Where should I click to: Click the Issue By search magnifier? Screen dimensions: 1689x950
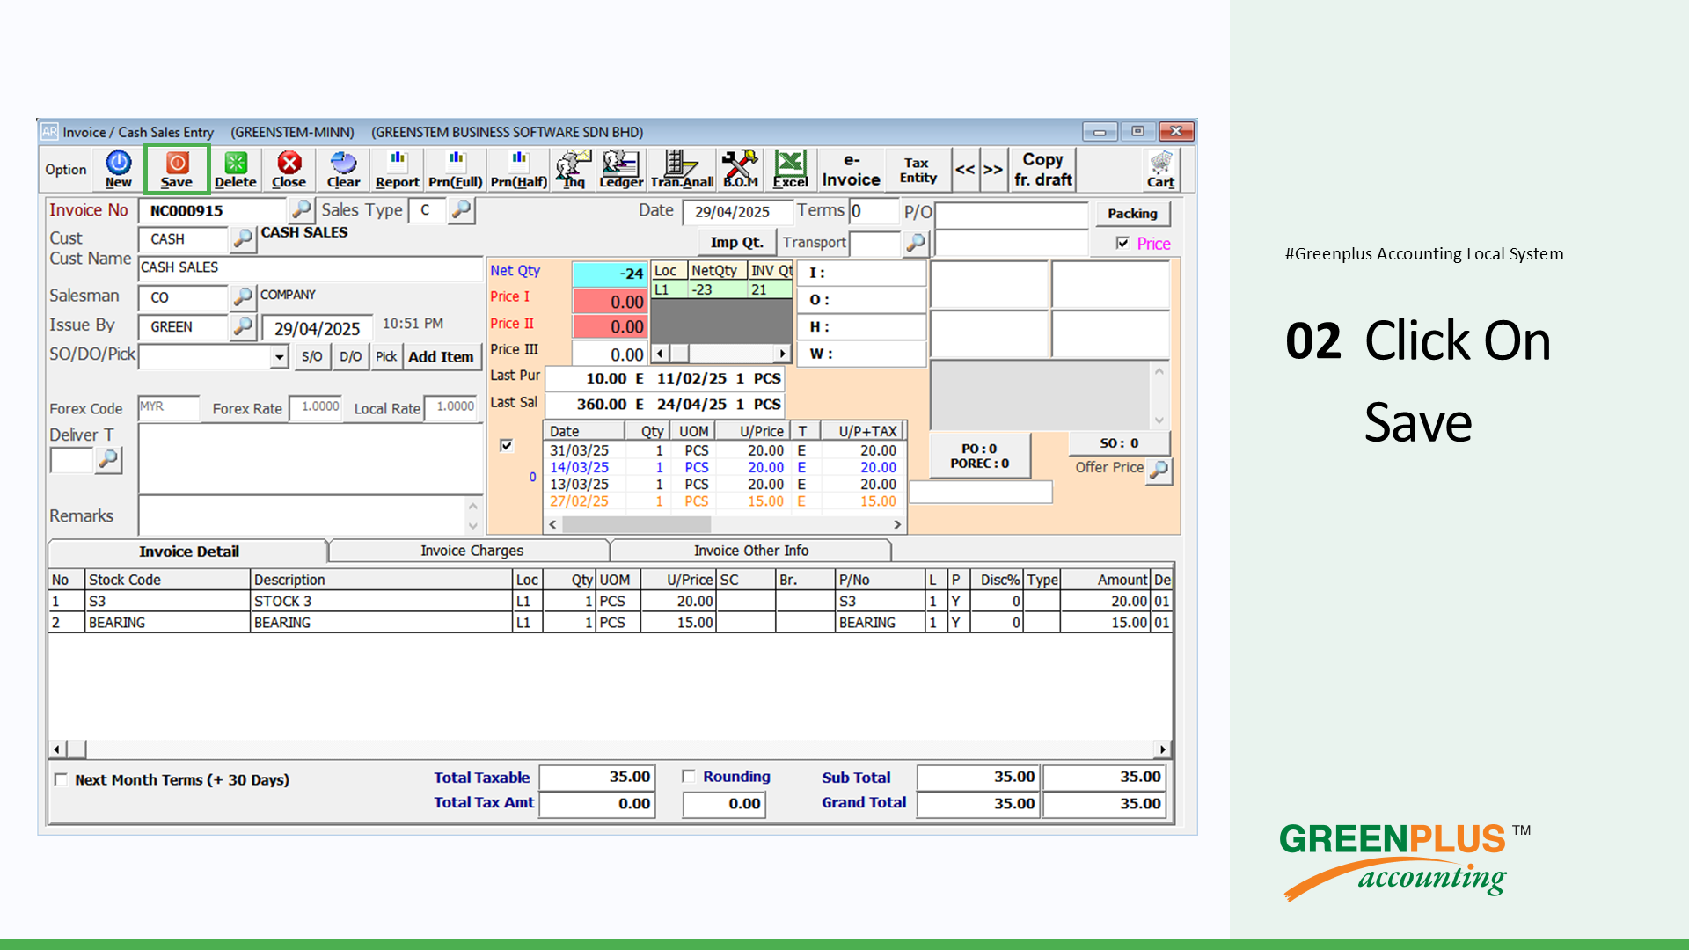tap(243, 326)
